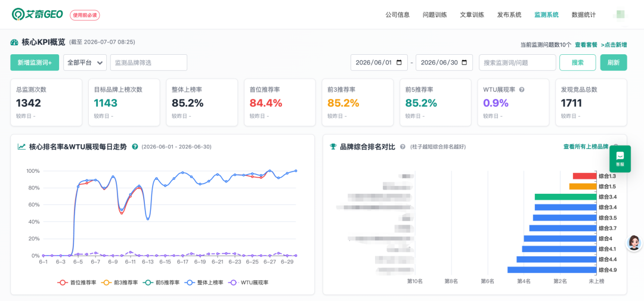This screenshot has width=644, height=301.
Task: Click the 核心KPI概览 dashboard icon
Action: click(14, 42)
